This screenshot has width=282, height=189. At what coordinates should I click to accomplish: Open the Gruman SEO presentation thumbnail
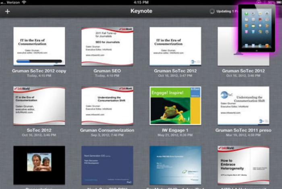tap(107, 47)
